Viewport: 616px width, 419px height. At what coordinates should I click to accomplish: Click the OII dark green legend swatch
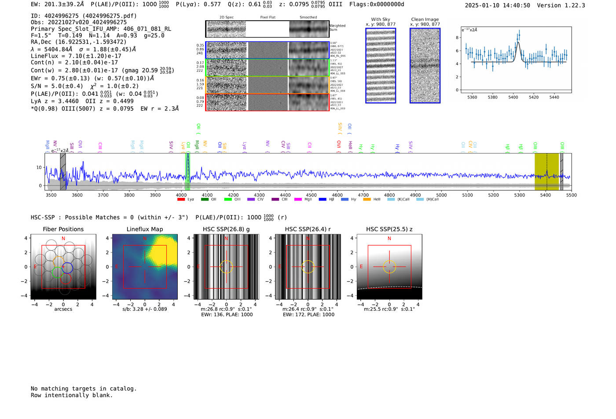(x=205, y=200)
